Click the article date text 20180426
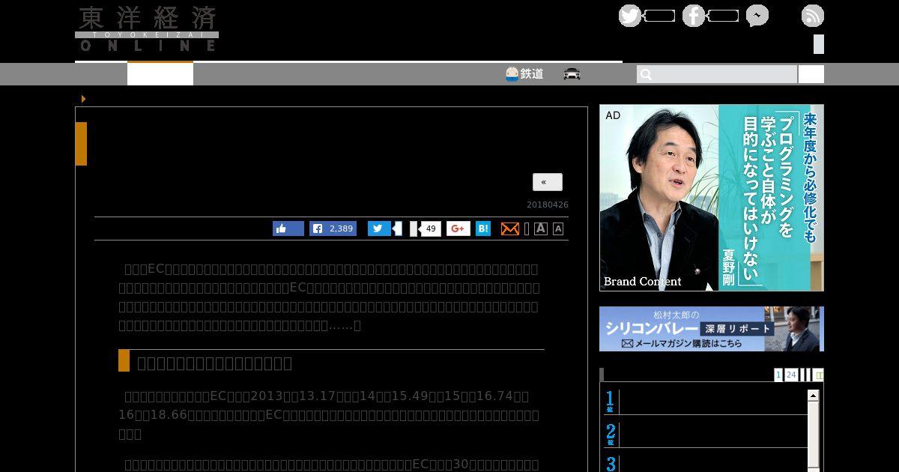This screenshot has width=899, height=472. [x=548, y=205]
